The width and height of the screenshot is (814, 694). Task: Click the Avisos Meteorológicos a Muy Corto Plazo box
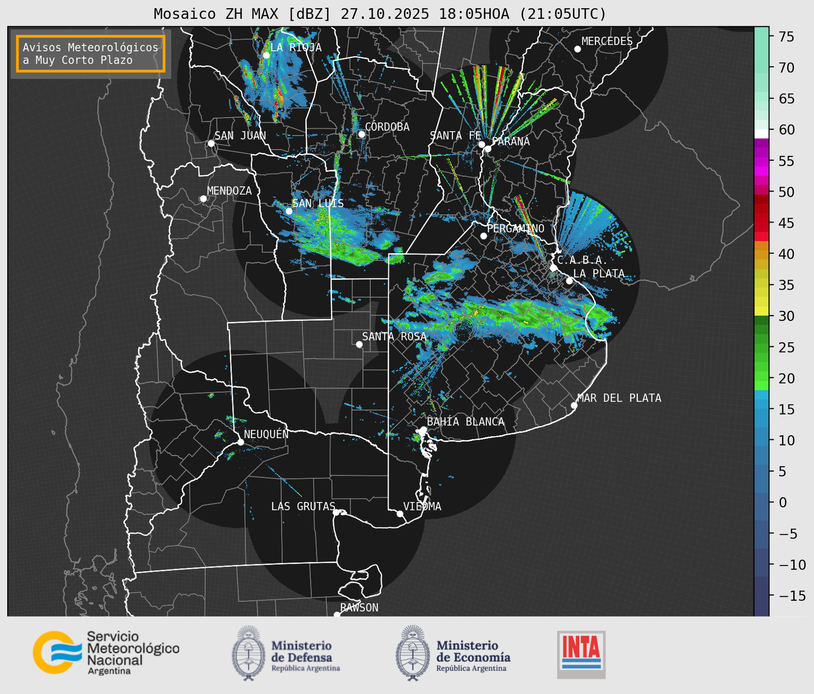pyautogui.click(x=91, y=54)
